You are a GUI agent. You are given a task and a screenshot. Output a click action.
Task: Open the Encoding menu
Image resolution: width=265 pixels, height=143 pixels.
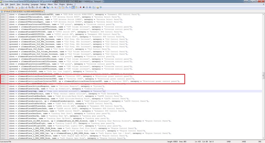pos(25,4)
